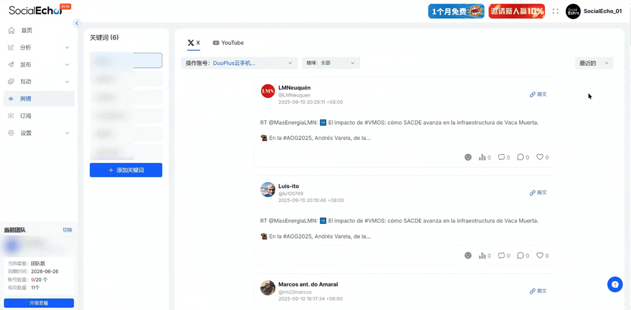
Task: Expand the 设置 sidebar menu
Action: coord(39,133)
